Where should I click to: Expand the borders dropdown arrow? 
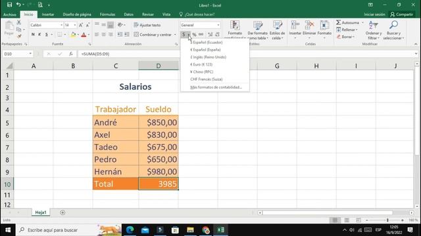pos(64,35)
